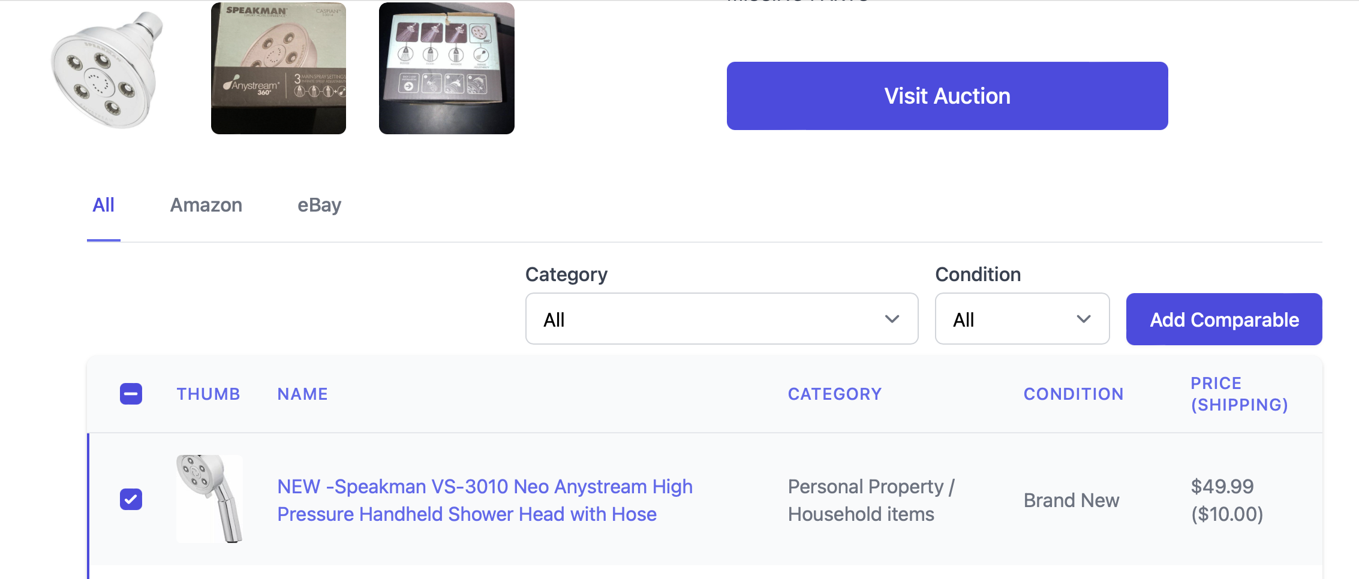Switch to the Amazon tab

[x=206, y=206]
